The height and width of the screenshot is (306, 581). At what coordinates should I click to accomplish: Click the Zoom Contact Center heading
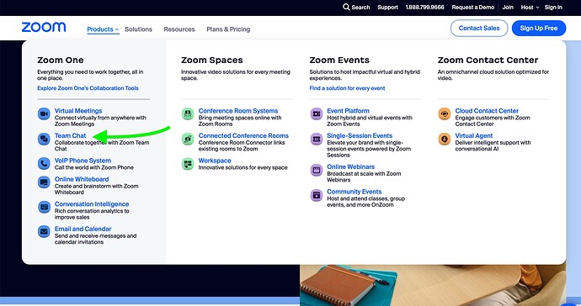point(488,60)
